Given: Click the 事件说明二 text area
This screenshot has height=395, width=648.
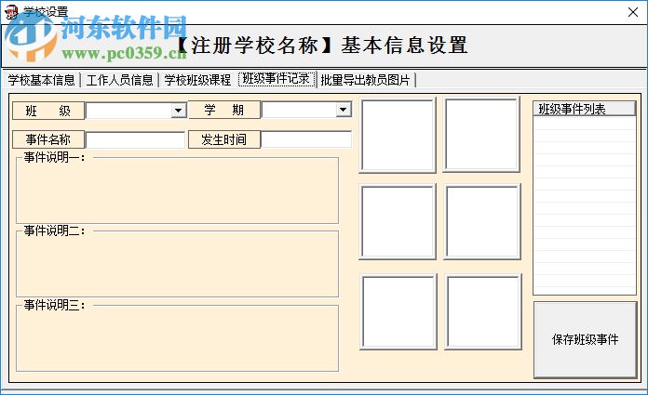Looking at the screenshot, I should (x=177, y=264).
